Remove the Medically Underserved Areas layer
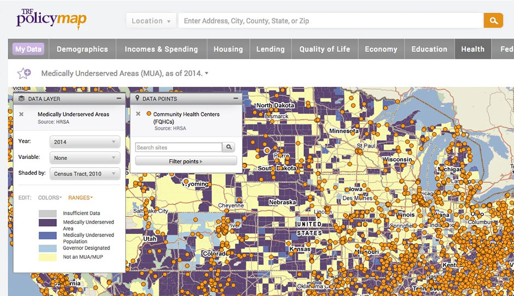Screen dimensions: 514x296 click(x=21, y=114)
